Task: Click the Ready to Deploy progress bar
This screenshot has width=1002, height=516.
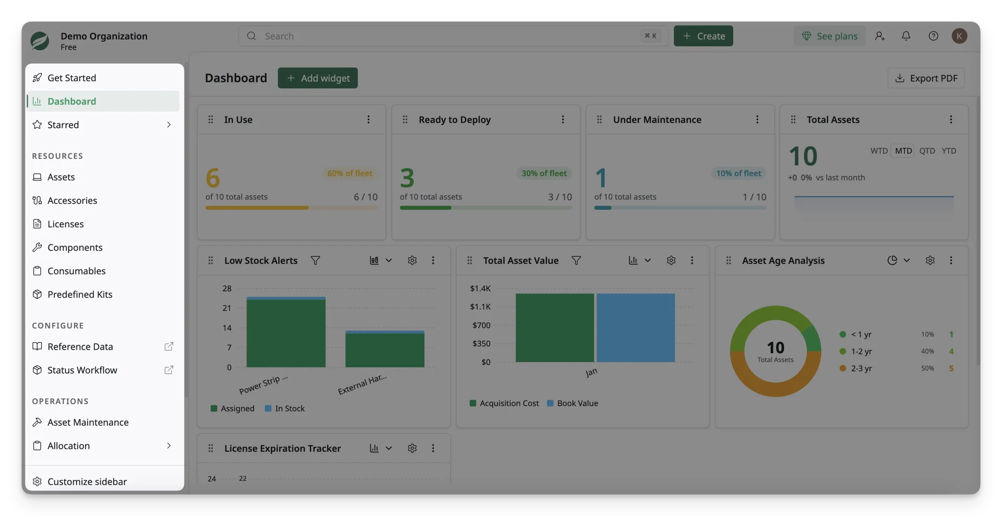Action: tap(485, 208)
